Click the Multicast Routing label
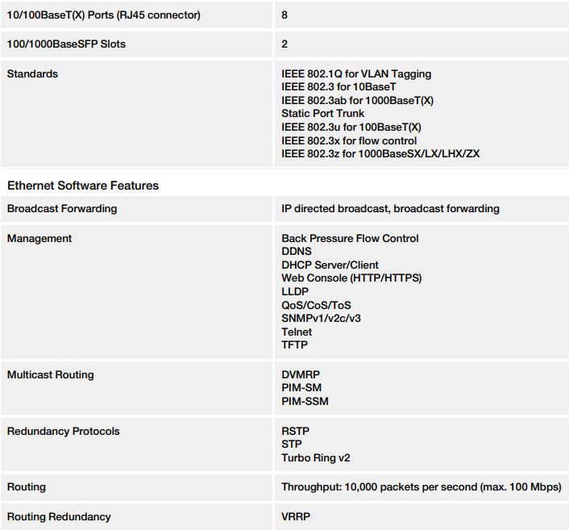Image resolution: width=569 pixels, height=530 pixels. coord(51,375)
